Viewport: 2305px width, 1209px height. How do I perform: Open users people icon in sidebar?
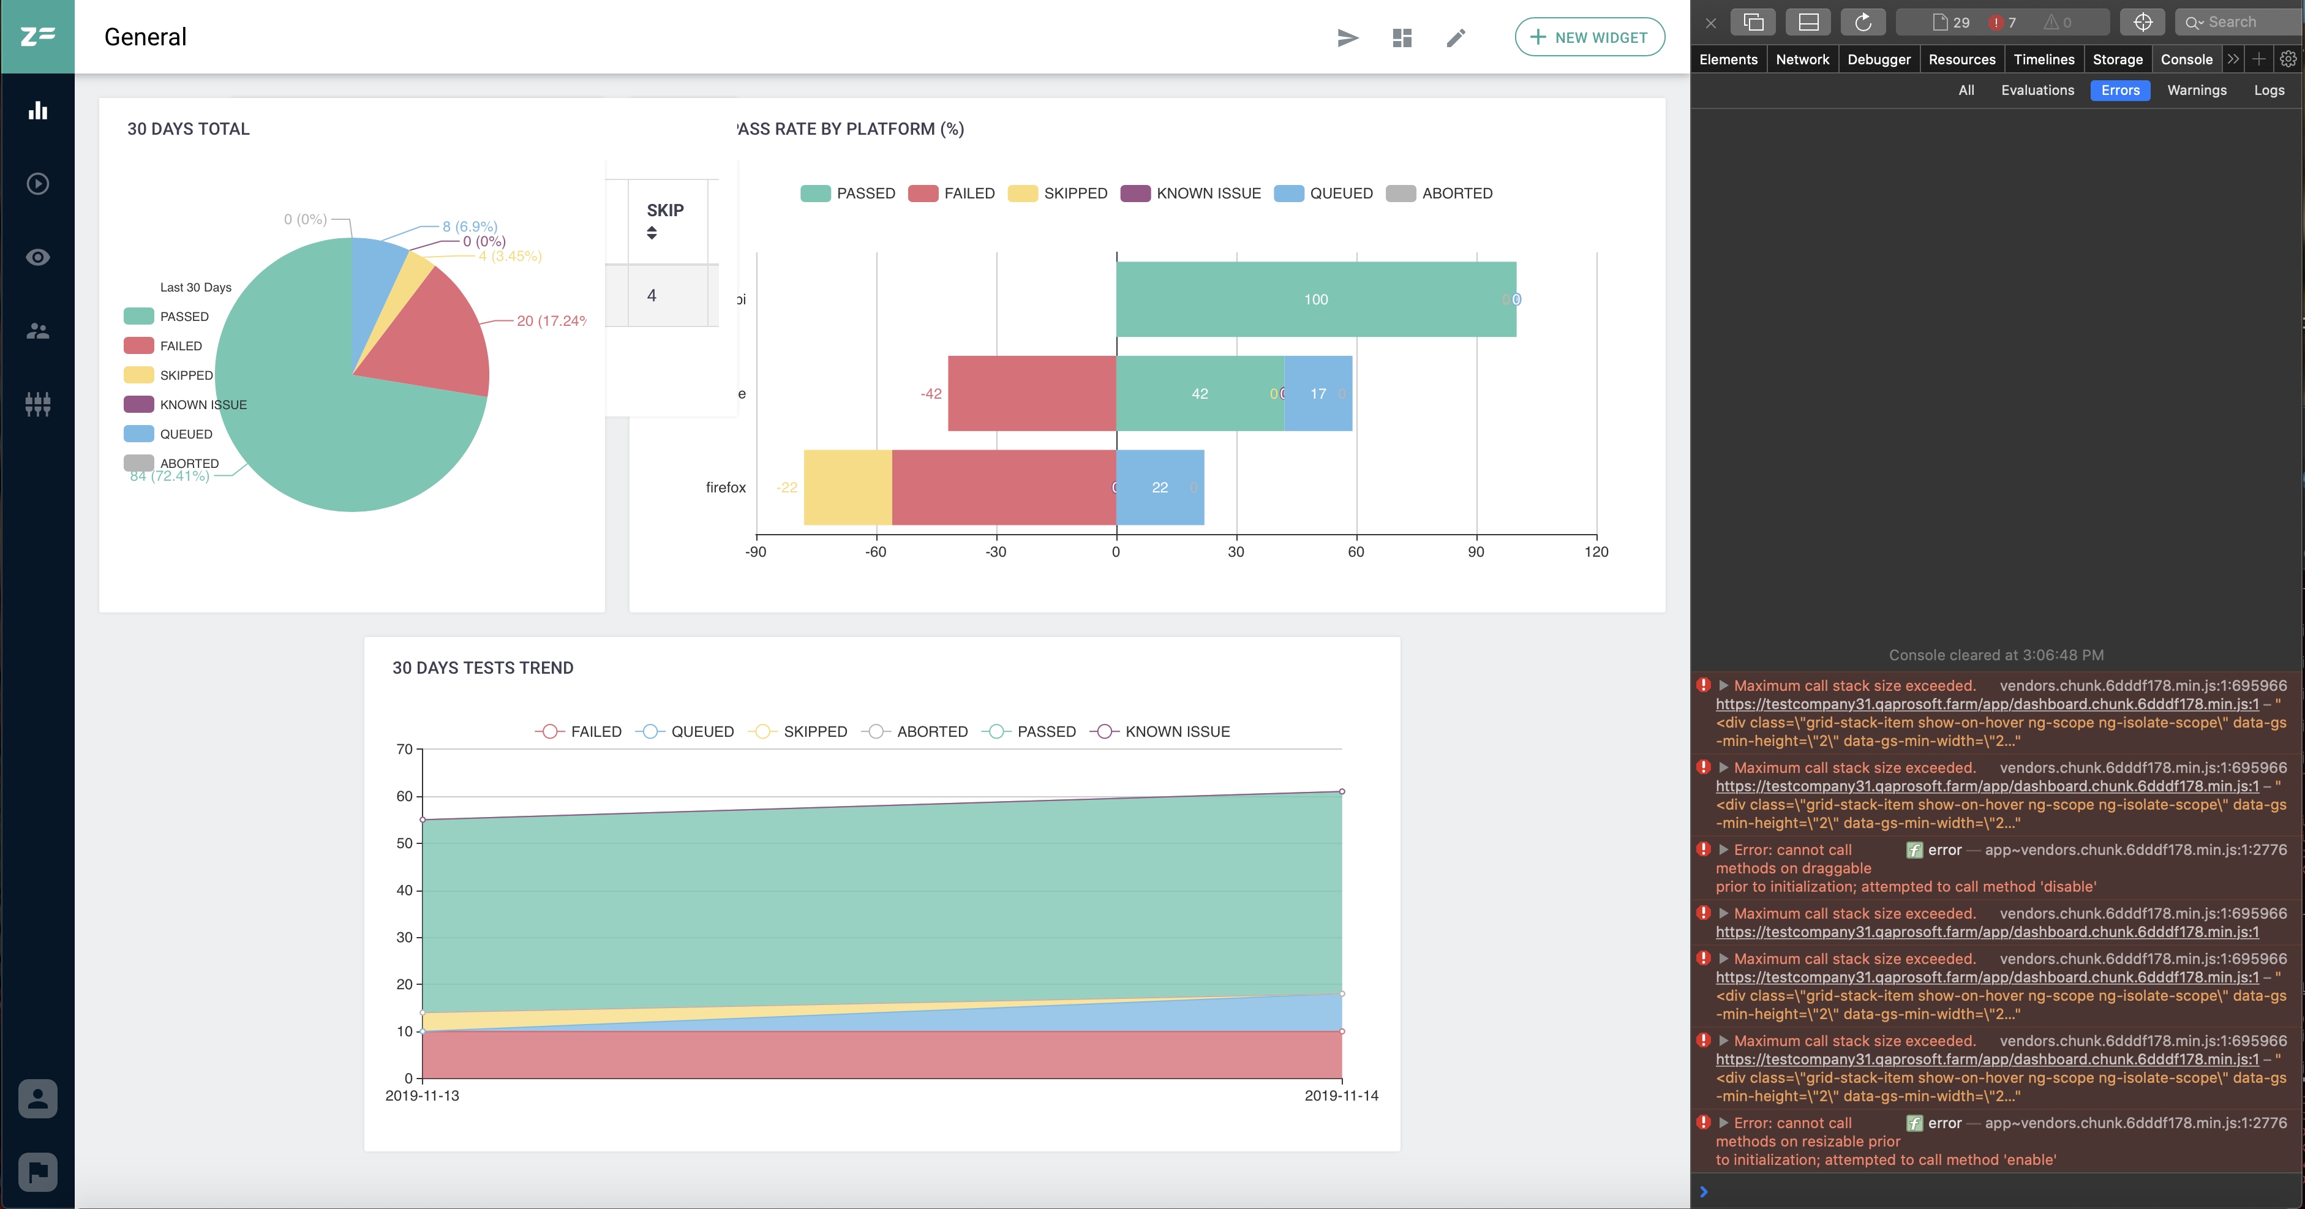[37, 331]
